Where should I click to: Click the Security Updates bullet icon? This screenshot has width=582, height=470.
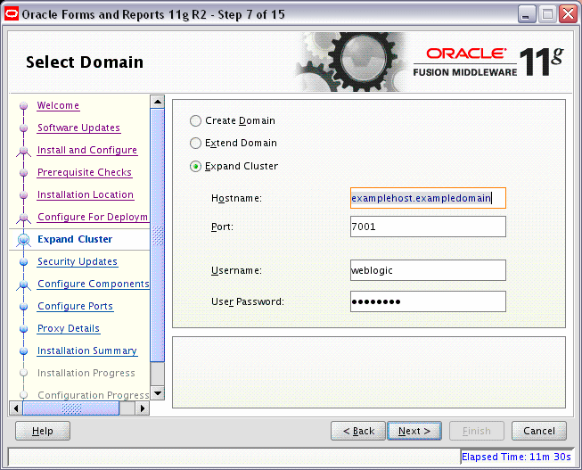pyautogui.click(x=24, y=262)
